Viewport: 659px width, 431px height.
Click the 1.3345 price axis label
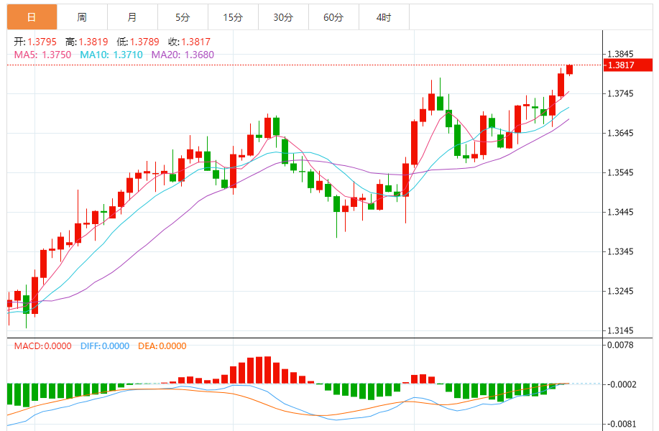(x=620, y=251)
